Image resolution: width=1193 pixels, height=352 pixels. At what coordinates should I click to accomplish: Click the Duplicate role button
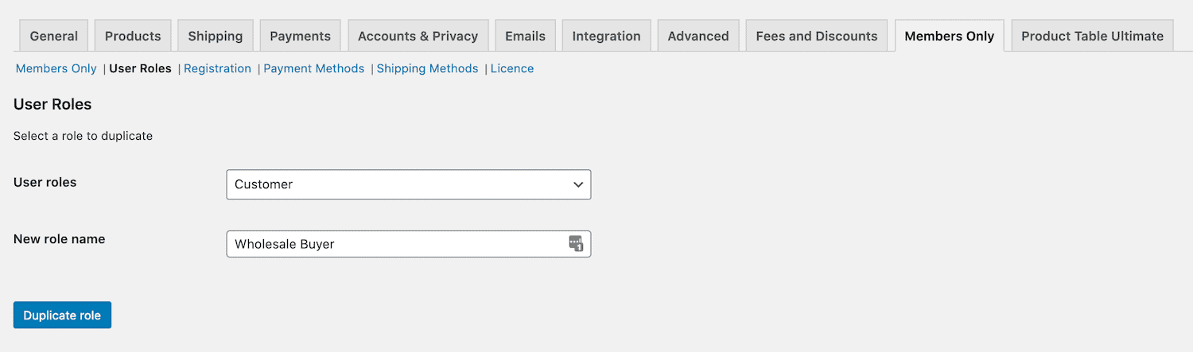click(62, 315)
